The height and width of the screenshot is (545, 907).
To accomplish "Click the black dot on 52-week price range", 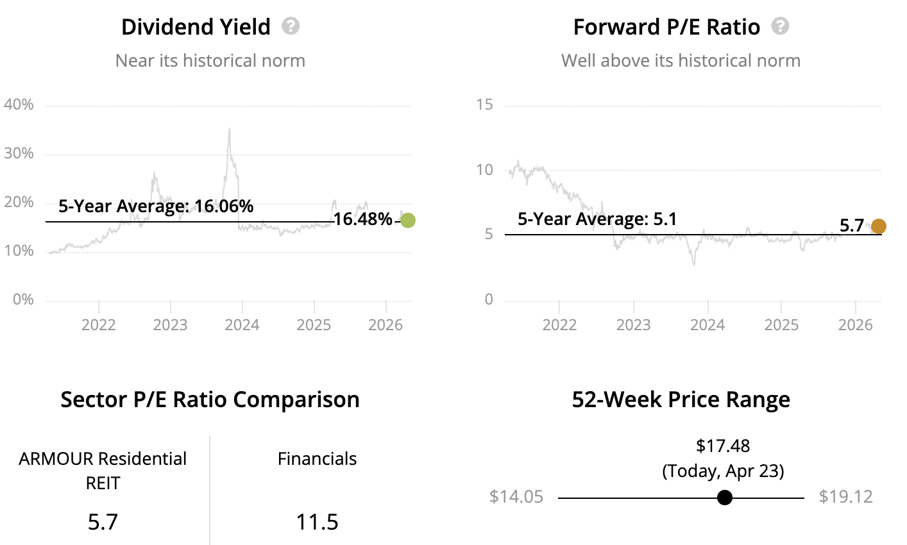I will [x=725, y=498].
